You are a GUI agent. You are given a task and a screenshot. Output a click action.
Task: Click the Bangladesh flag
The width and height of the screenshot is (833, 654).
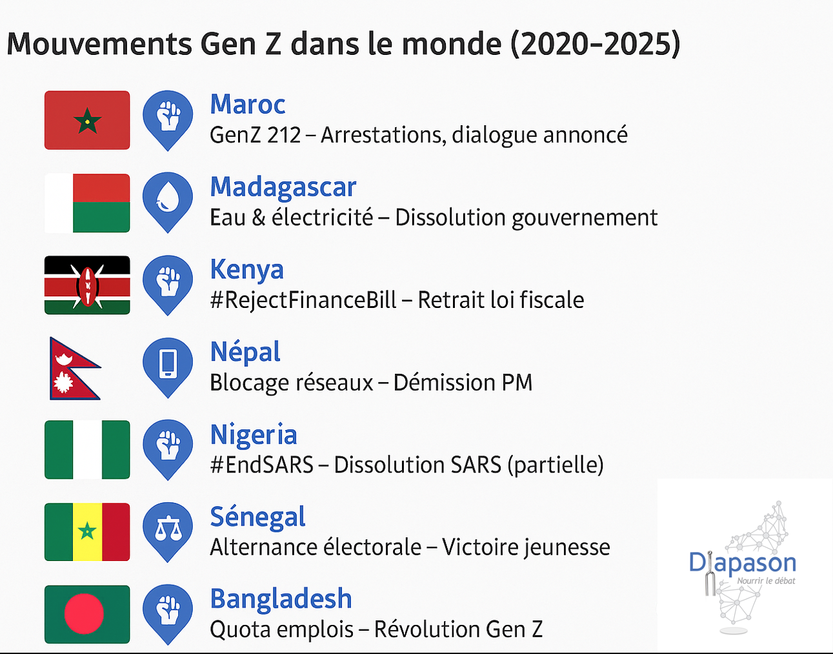coord(87,615)
